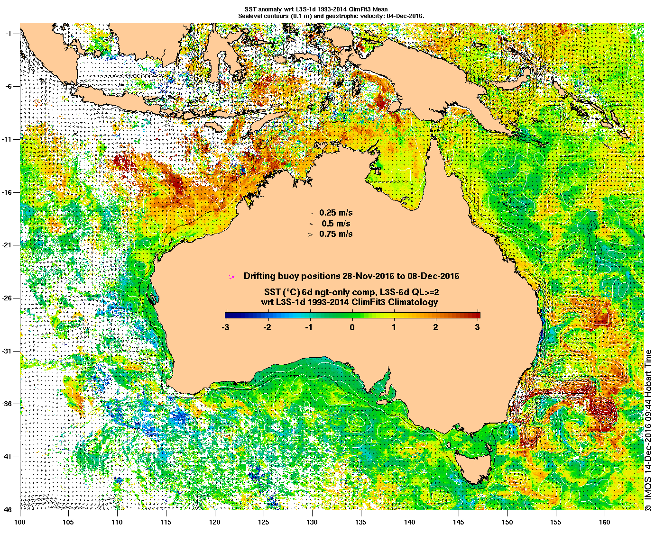Click the '-1' label under the colorbar

(309, 327)
